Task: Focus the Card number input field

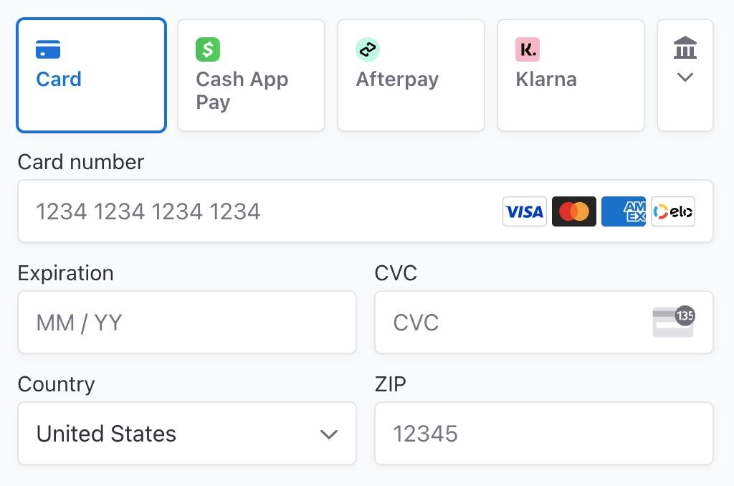Action: (366, 211)
